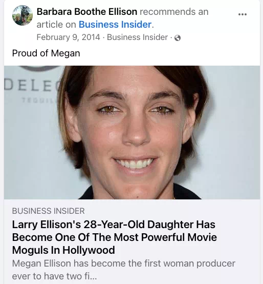Open Barbara Boothe Ellison's profile picture

[23, 15]
